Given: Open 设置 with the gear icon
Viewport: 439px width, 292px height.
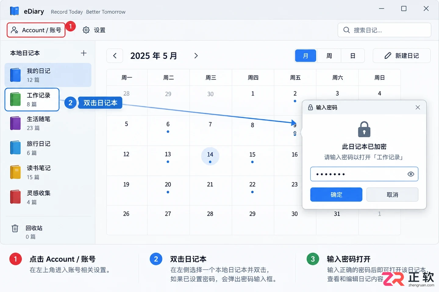Looking at the screenshot, I should click(x=94, y=30).
